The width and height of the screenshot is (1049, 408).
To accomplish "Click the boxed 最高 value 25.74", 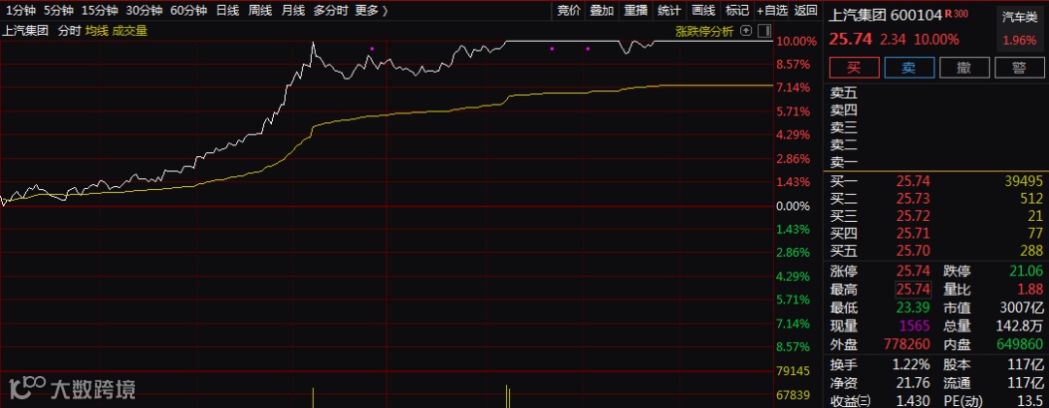I will (913, 290).
